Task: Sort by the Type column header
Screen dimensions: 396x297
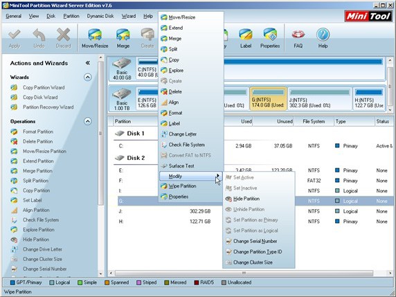Action: pyautogui.click(x=354, y=121)
